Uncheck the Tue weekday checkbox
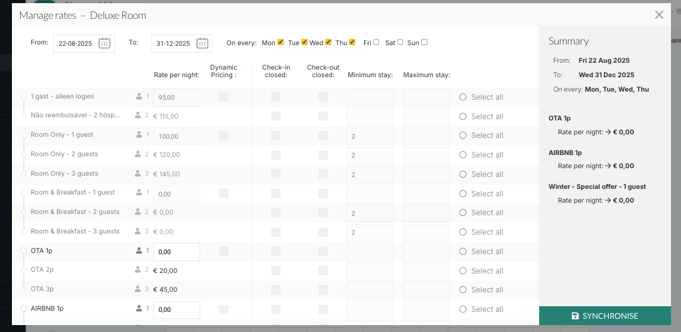 point(304,42)
